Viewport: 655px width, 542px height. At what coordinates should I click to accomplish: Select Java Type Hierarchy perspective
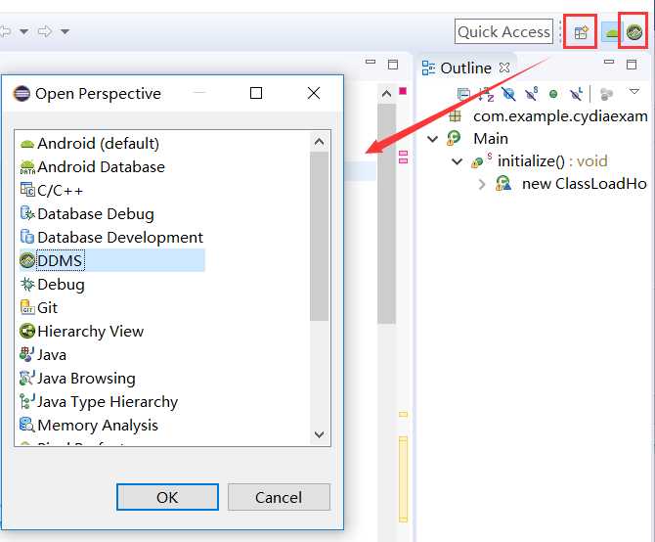108,402
